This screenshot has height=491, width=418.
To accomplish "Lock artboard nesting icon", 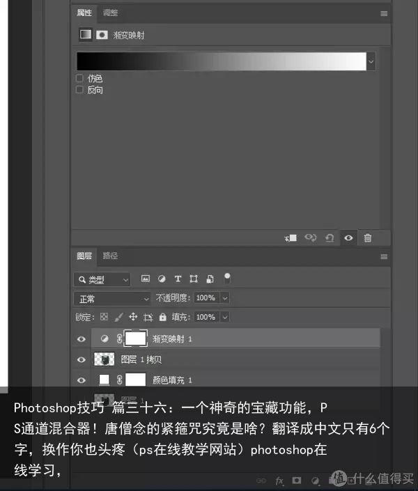I will (x=148, y=317).
